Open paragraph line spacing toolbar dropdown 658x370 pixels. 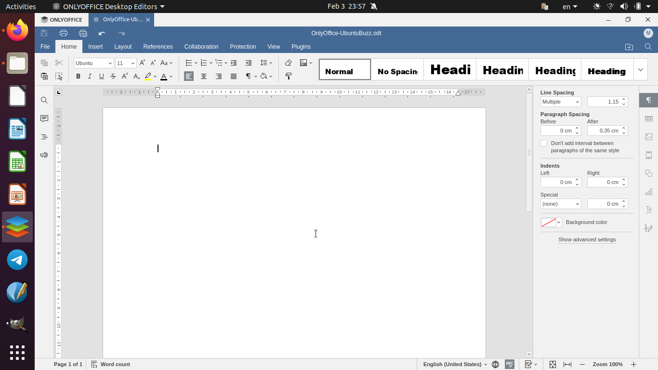coord(266,63)
